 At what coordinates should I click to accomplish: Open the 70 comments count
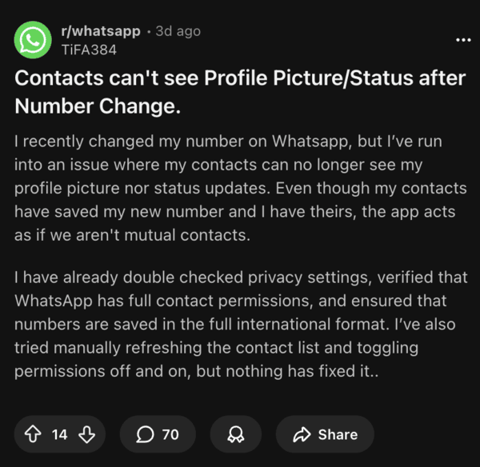[x=170, y=434]
